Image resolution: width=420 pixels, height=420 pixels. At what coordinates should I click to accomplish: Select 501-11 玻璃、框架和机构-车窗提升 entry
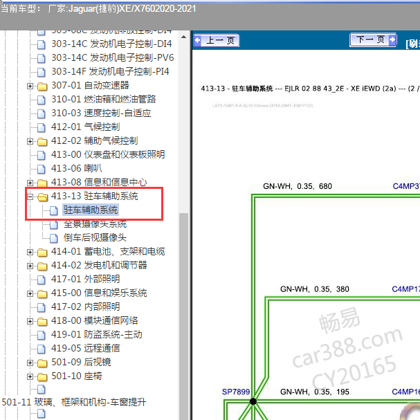tap(74, 403)
